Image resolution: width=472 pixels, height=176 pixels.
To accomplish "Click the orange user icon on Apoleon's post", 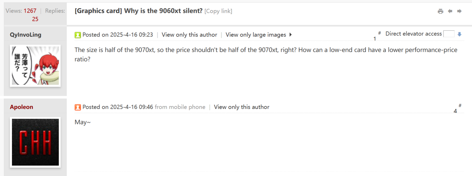I will tap(78, 107).
